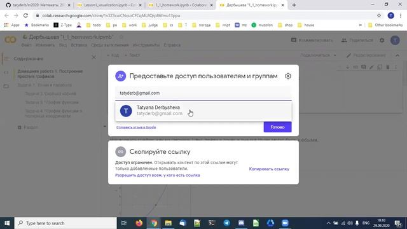407x229 pixels.
Task: Click the link chain icon beside Скопируйте ссылку
Action: point(120,151)
